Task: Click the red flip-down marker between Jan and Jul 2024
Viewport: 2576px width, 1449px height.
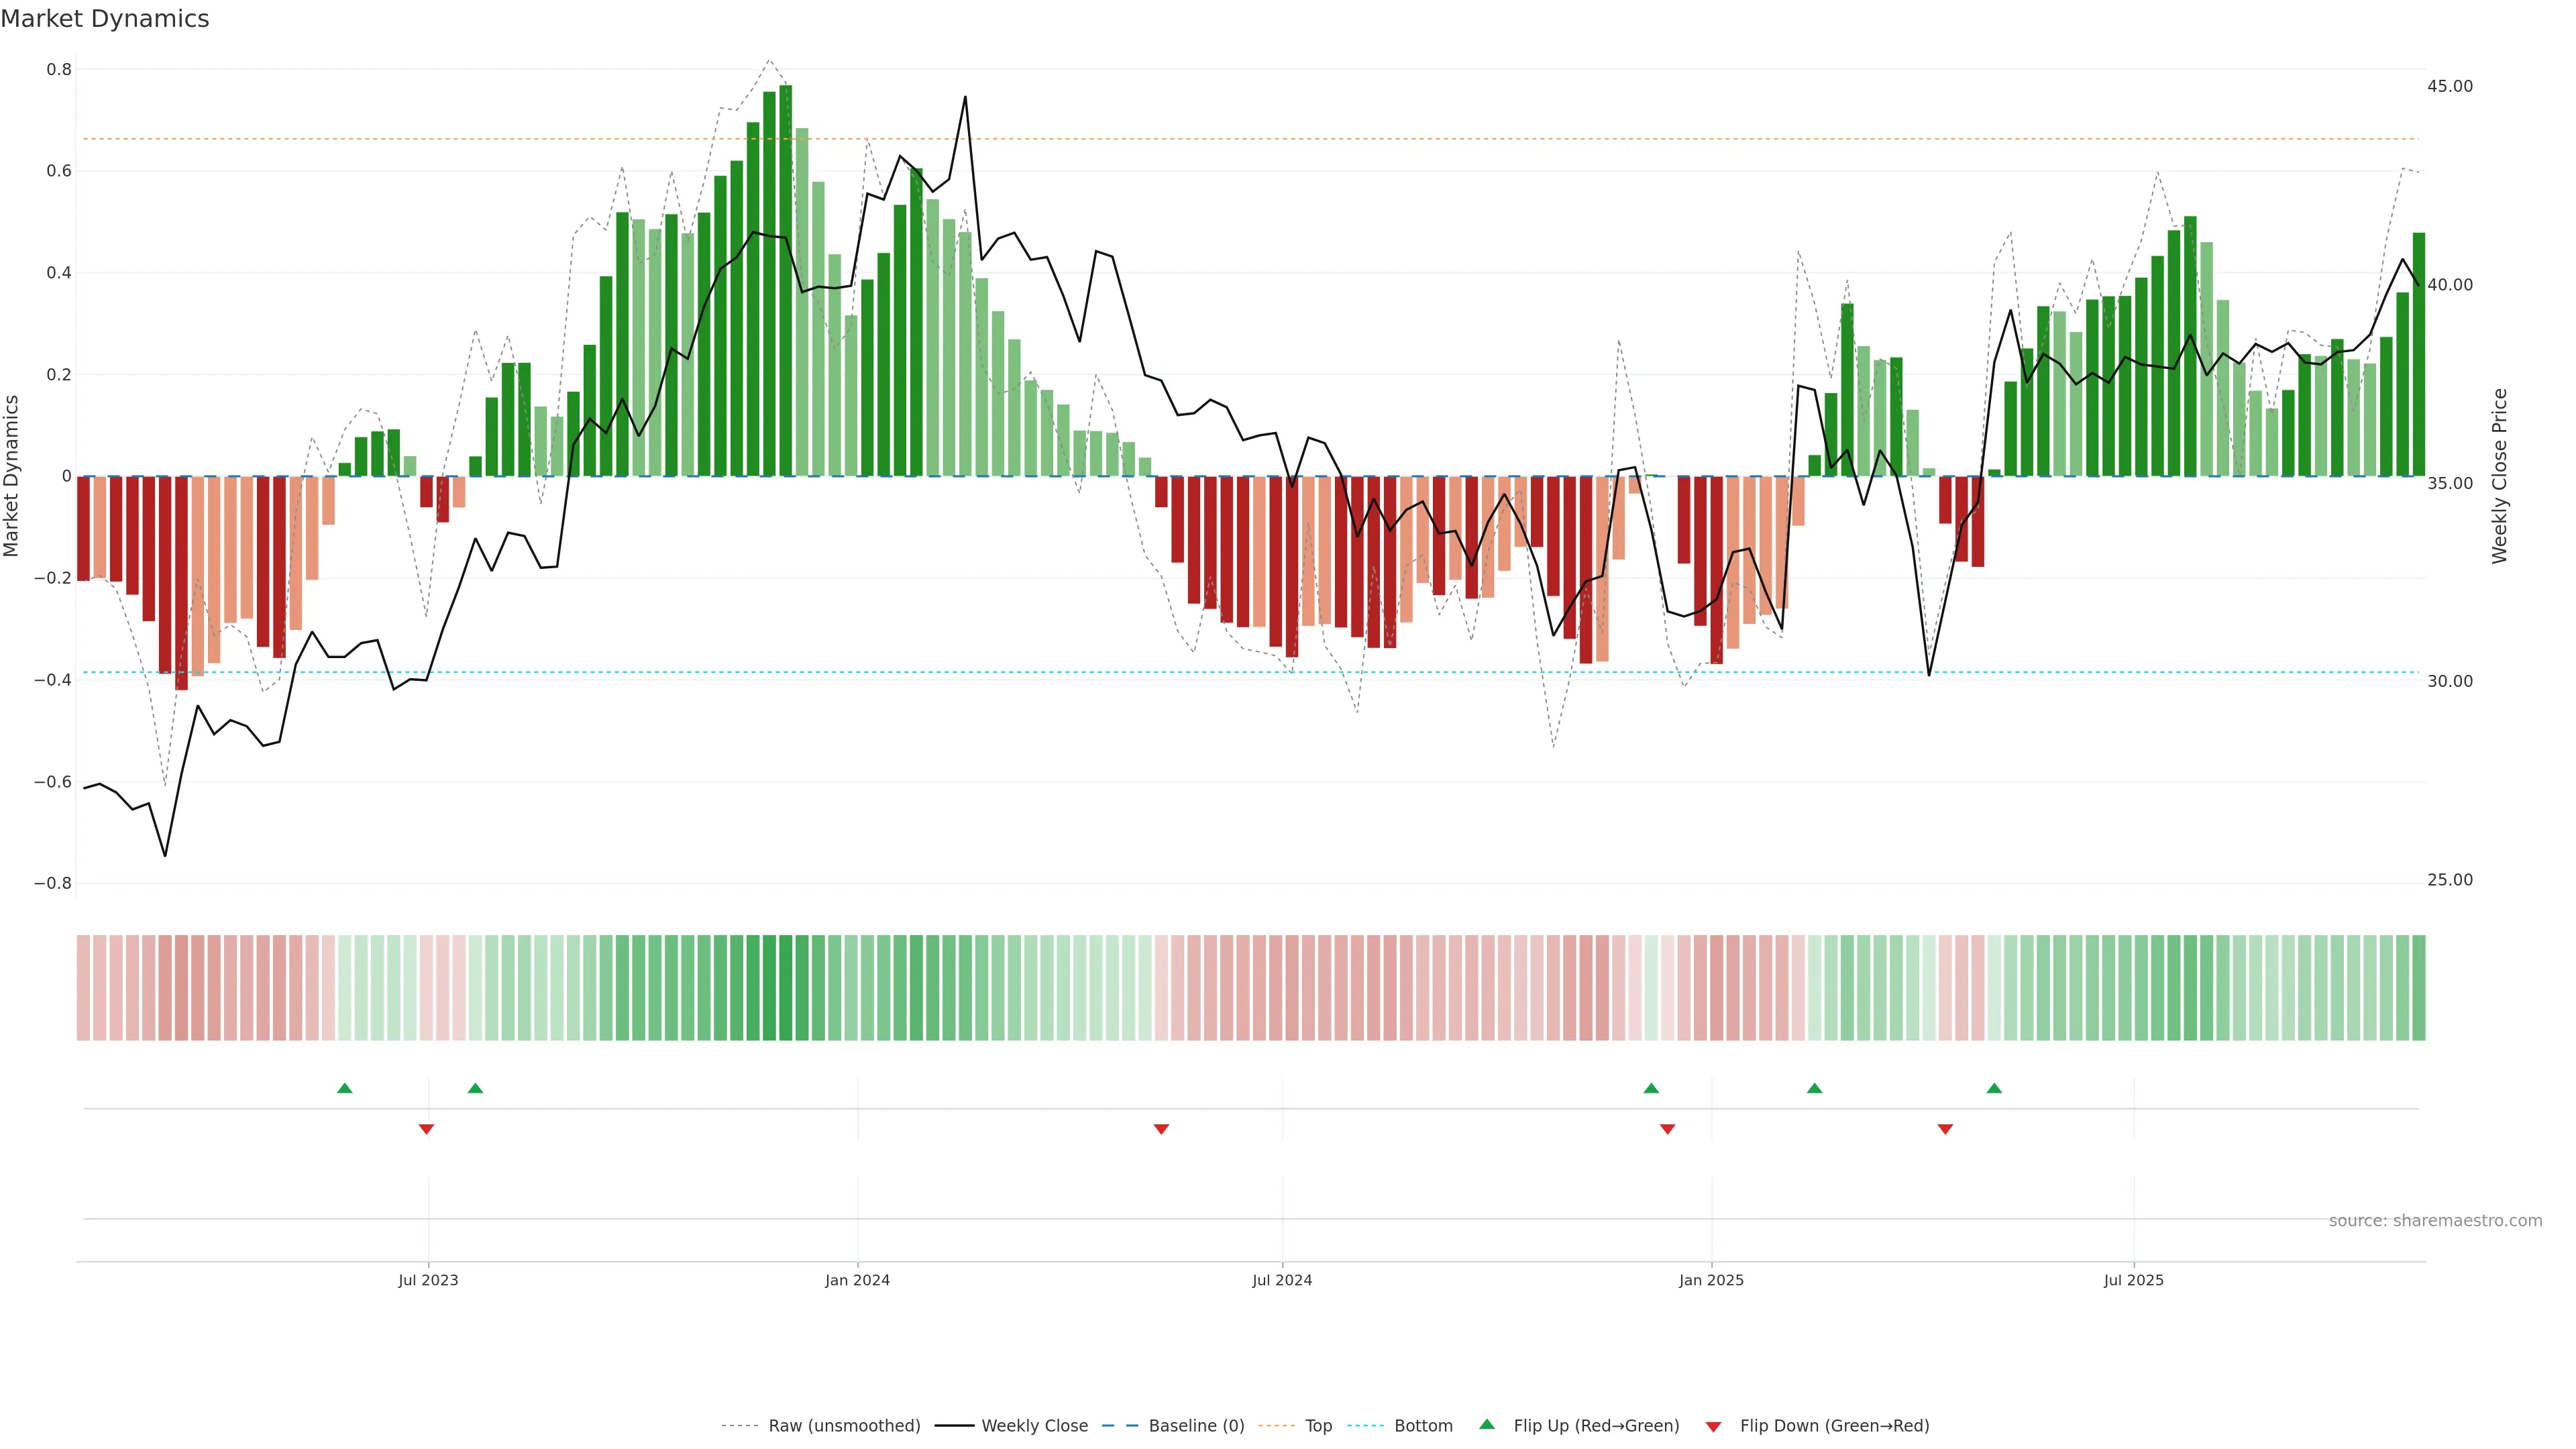Action: coord(1161,1129)
